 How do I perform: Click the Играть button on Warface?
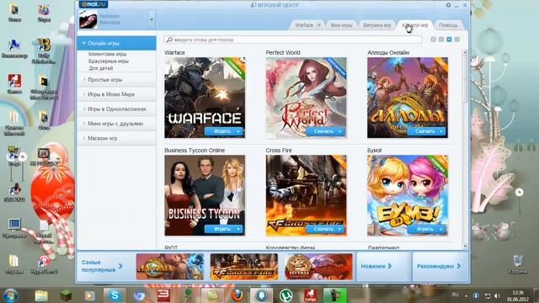tap(223, 131)
